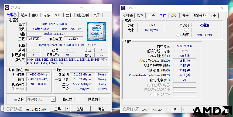Click 工具 button in the left CPU-Z window

coord(58,109)
